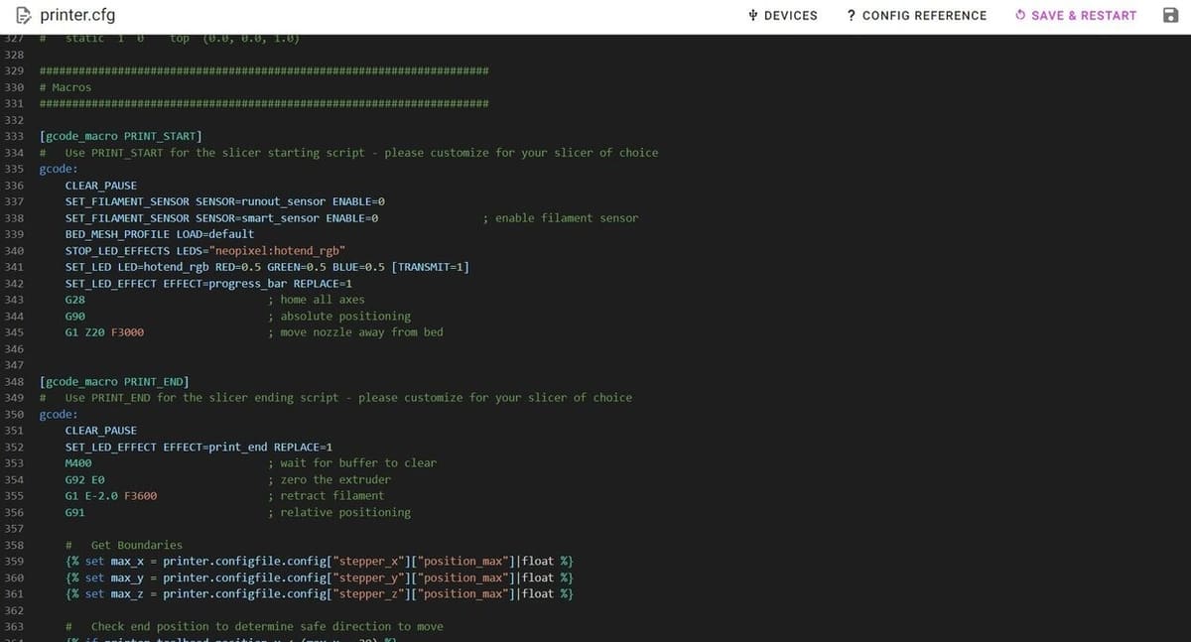Click the save floppy disk icon
Screen dimensions: 1191x642
pyautogui.click(x=1170, y=15)
